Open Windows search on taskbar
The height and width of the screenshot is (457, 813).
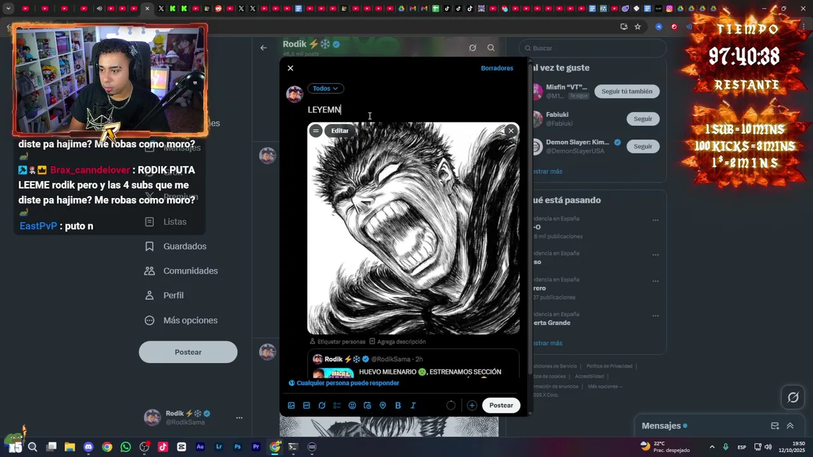coord(32,447)
